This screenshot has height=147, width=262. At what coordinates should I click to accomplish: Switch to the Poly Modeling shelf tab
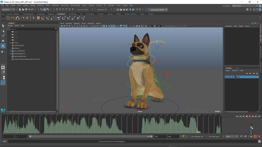pyautogui.click(x=28, y=14)
